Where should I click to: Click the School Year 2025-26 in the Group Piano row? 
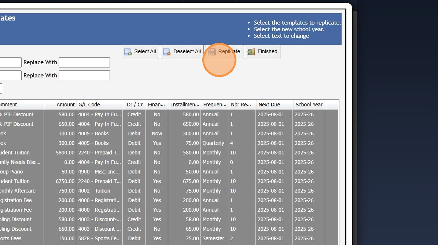(304, 172)
